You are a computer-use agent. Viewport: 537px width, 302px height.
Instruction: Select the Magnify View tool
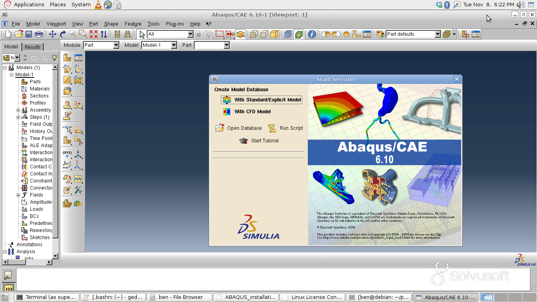tap(73, 34)
